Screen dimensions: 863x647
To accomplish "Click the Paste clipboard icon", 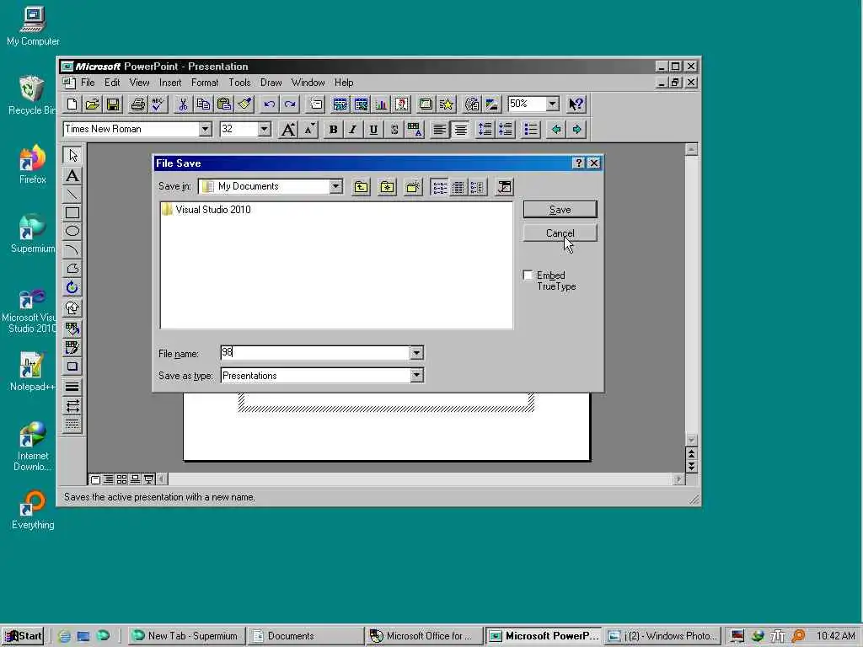I will (x=223, y=104).
